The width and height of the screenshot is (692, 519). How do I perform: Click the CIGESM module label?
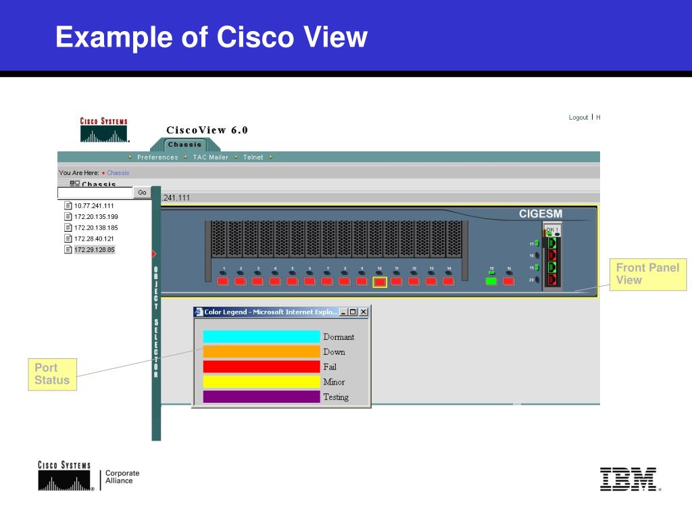[x=541, y=214]
